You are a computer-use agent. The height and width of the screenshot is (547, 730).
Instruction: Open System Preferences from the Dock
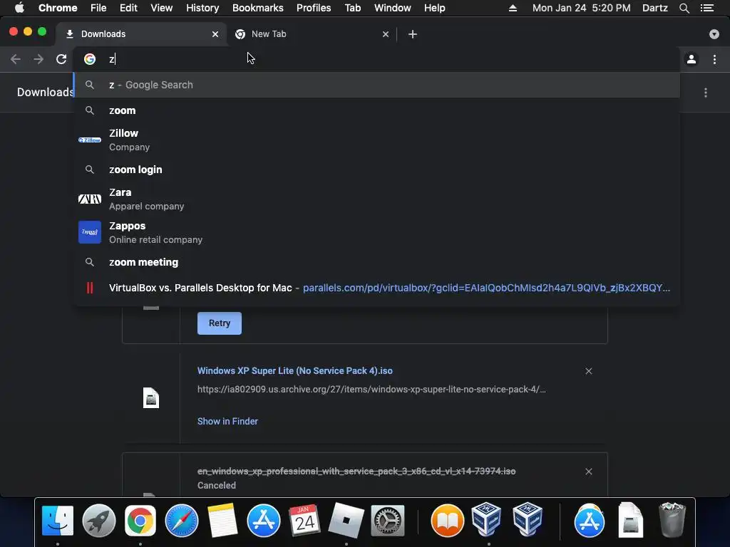click(387, 521)
